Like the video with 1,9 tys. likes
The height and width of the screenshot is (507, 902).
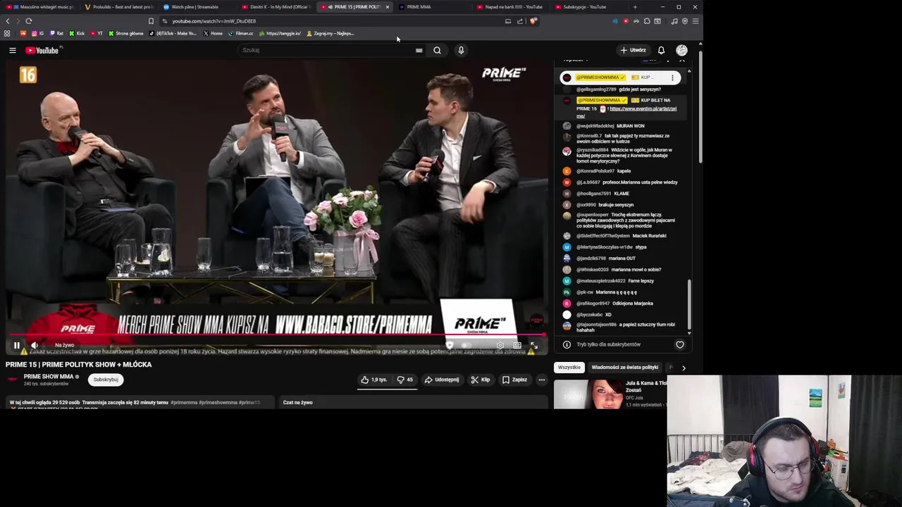click(x=374, y=380)
